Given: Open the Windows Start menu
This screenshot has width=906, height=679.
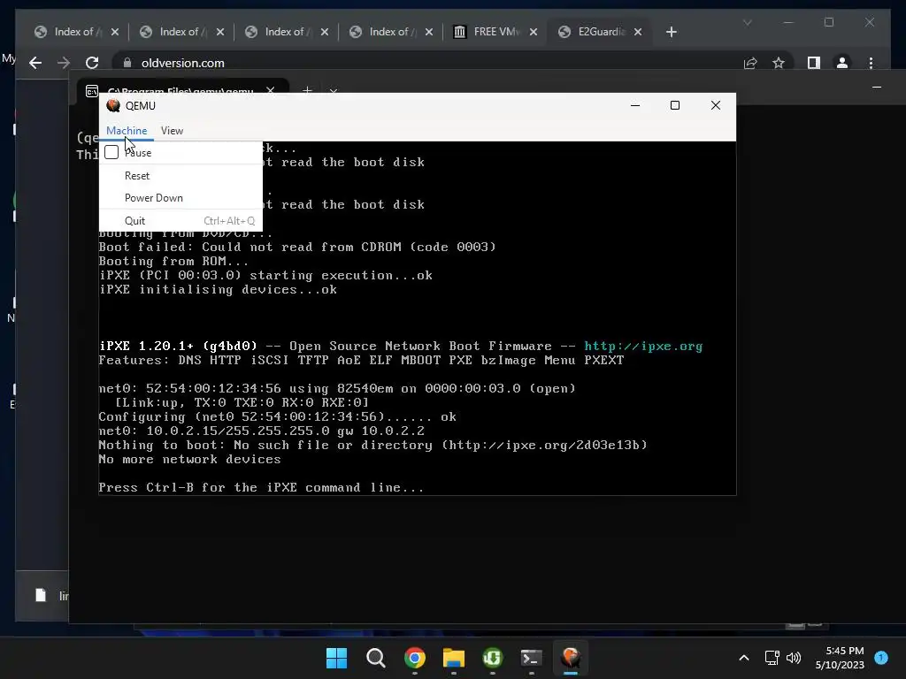Looking at the screenshot, I should tap(337, 658).
